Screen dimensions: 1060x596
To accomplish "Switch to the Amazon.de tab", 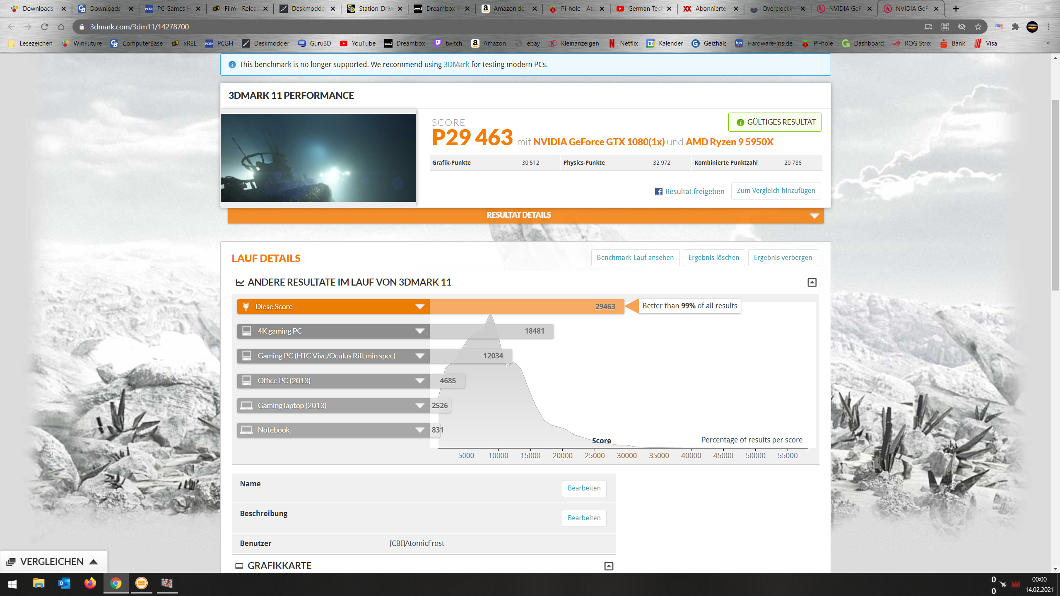I will (509, 9).
